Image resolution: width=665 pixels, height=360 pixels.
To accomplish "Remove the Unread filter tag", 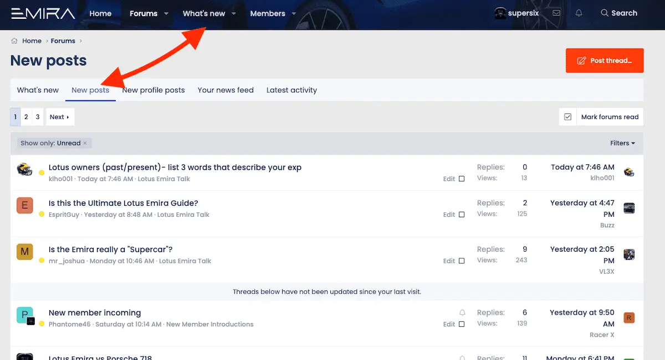I will 85,143.
